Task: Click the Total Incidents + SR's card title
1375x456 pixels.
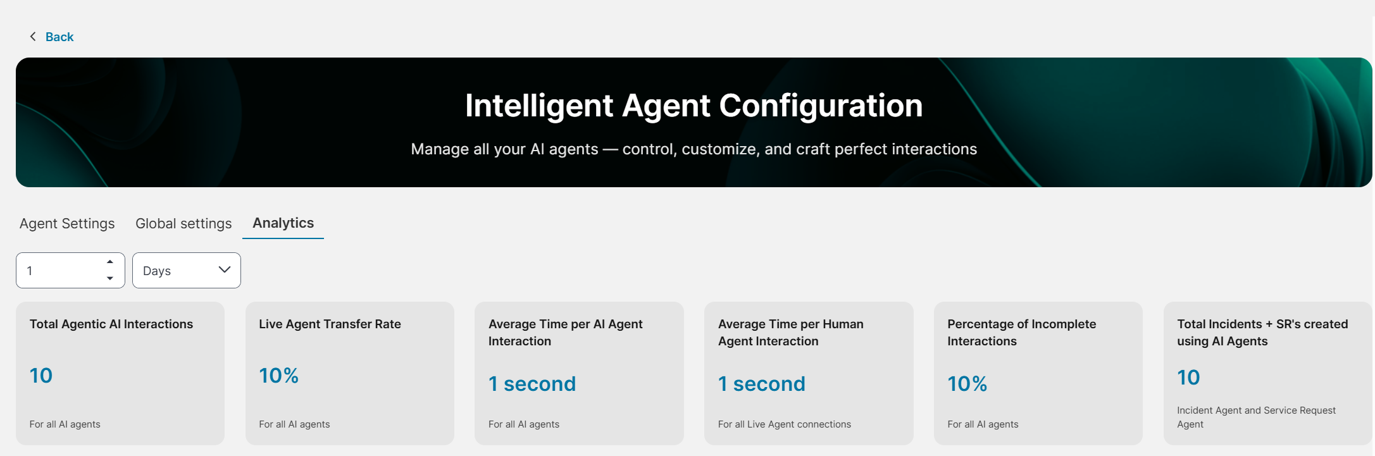Action: 1262,332
